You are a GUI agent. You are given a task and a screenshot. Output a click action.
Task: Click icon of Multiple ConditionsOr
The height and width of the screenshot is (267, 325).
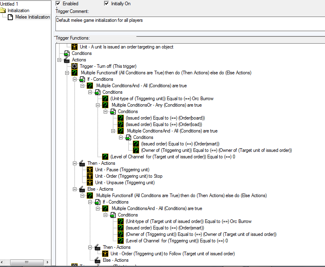pos(105,105)
